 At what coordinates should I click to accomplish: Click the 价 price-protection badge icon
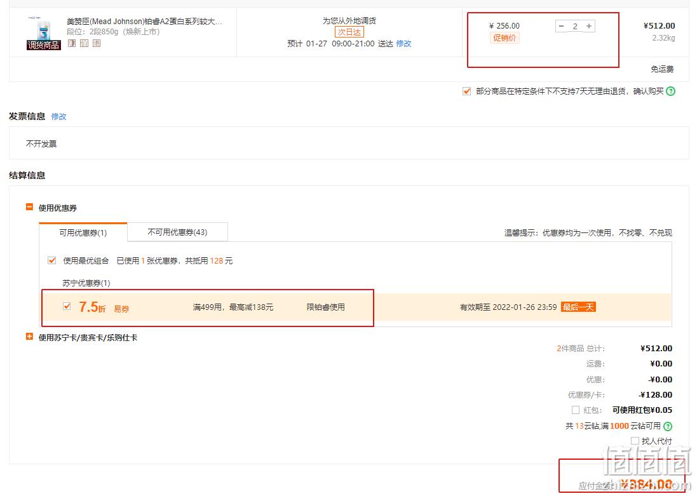pyautogui.click(x=84, y=43)
